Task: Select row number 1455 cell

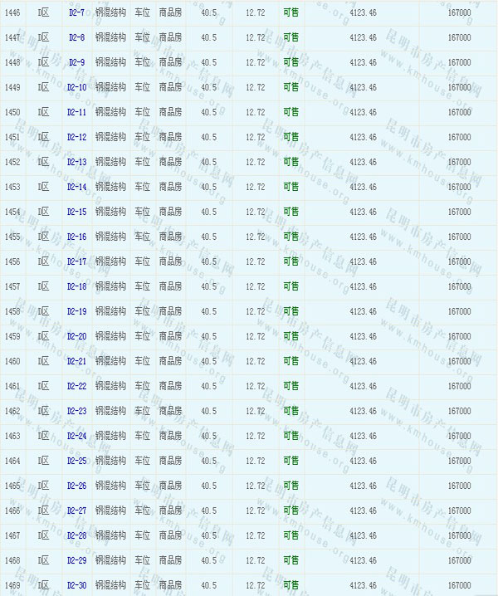Action: tap(12, 237)
